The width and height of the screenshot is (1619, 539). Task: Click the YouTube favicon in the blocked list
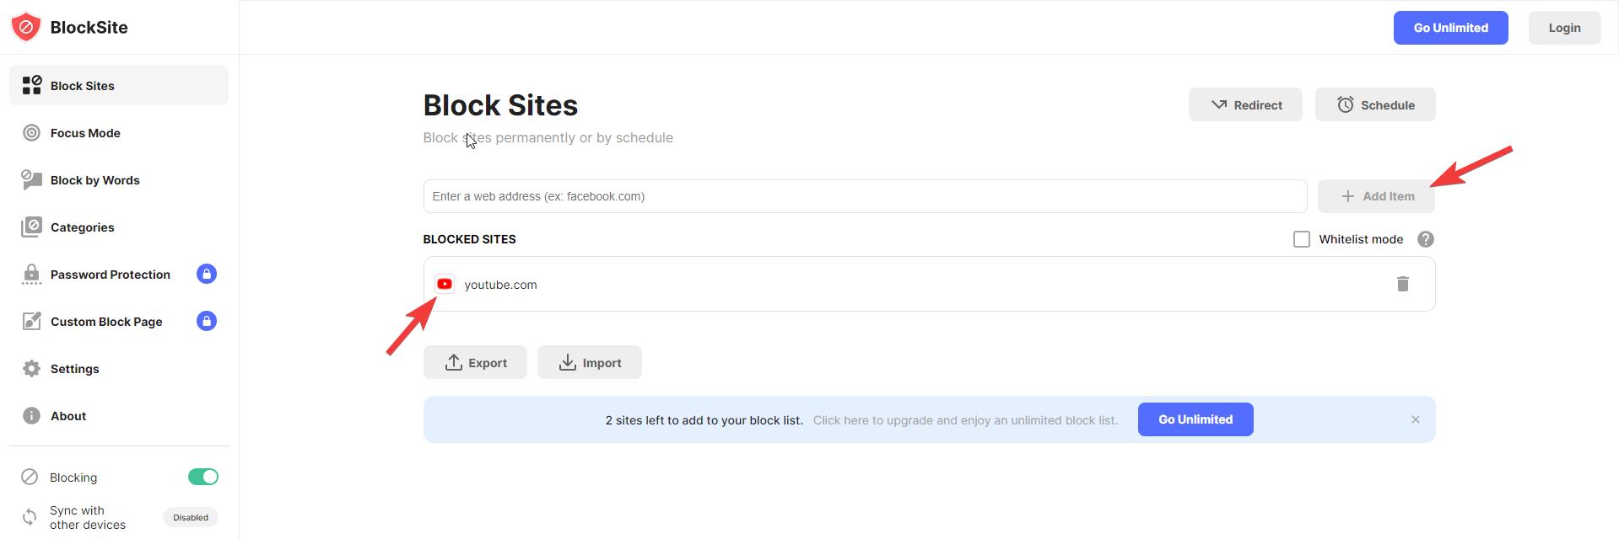[445, 284]
